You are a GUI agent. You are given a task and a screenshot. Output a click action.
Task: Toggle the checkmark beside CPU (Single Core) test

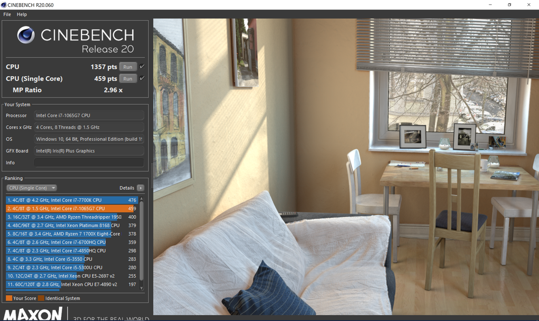click(x=142, y=78)
